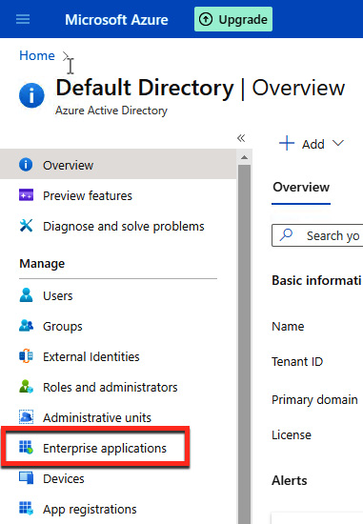Viewport: 363px width, 524px height.
Task: Click the Devices monitor icon
Action: coord(26,478)
